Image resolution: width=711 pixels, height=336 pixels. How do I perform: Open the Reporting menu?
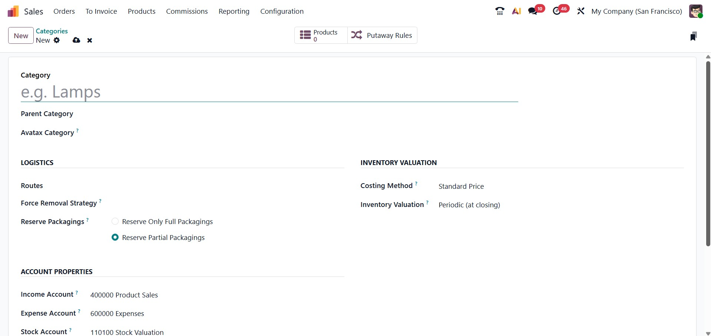(234, 11)
